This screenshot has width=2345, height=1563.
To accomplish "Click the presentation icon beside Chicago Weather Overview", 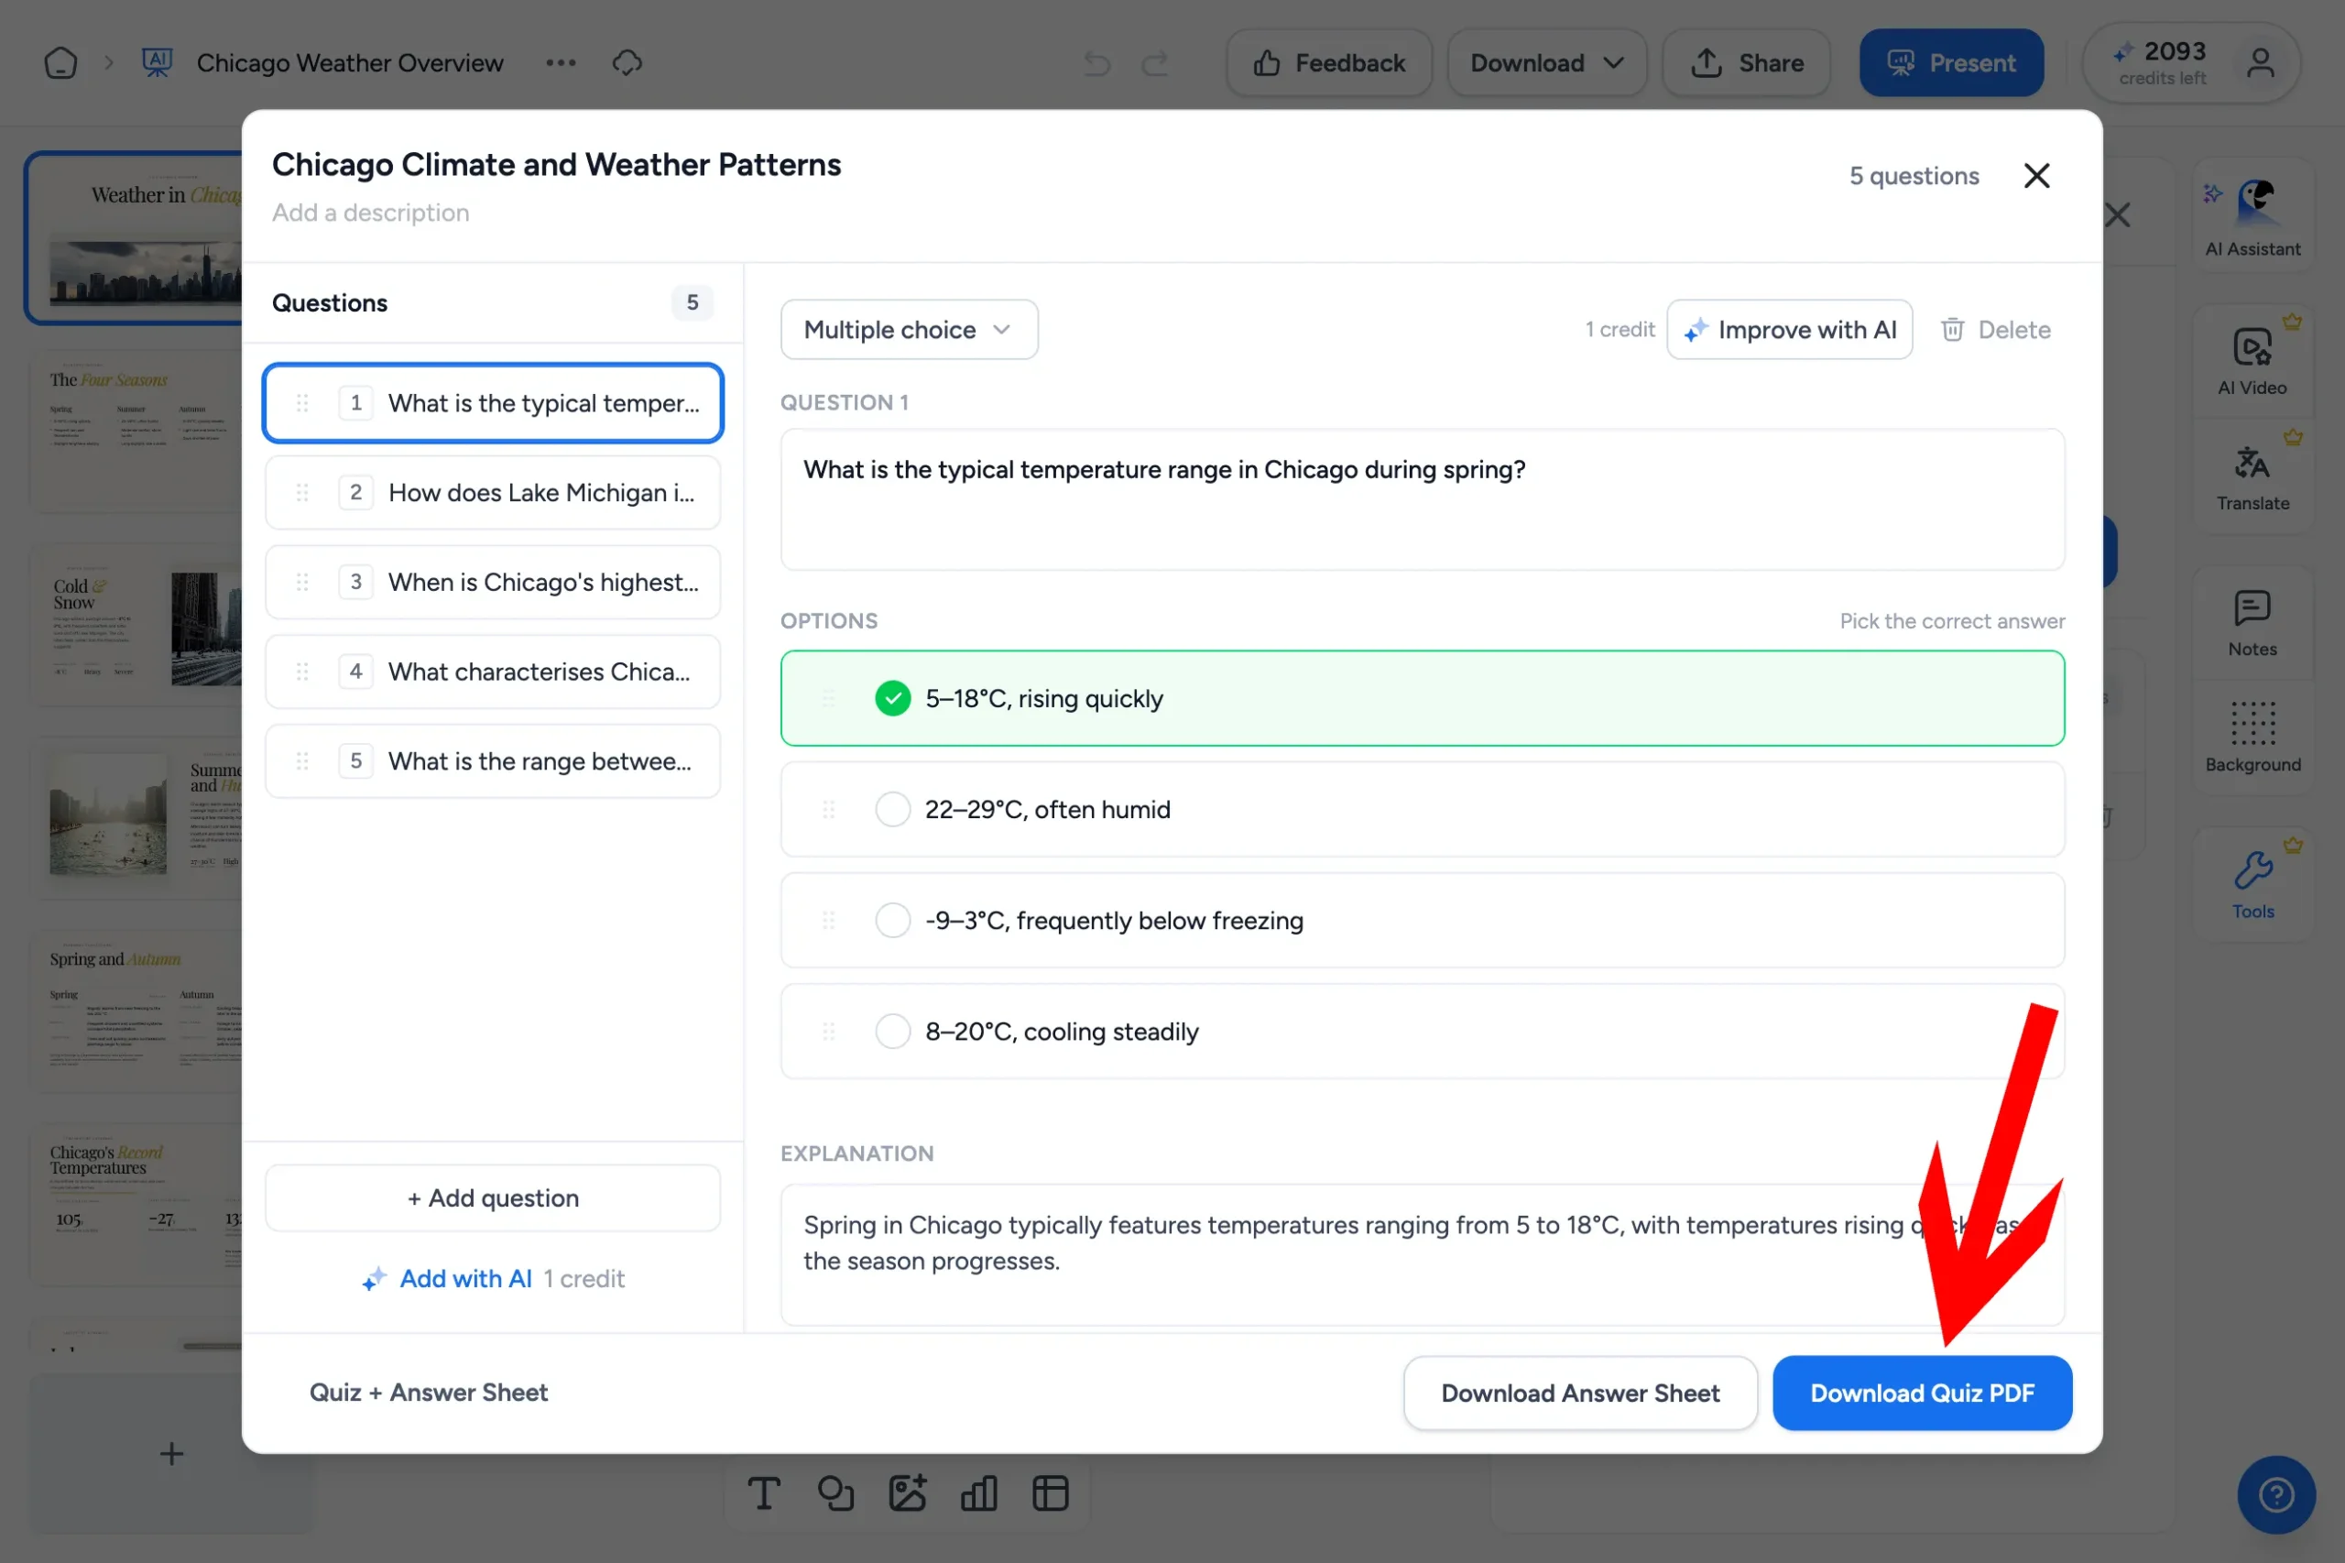I will [158, 63].
